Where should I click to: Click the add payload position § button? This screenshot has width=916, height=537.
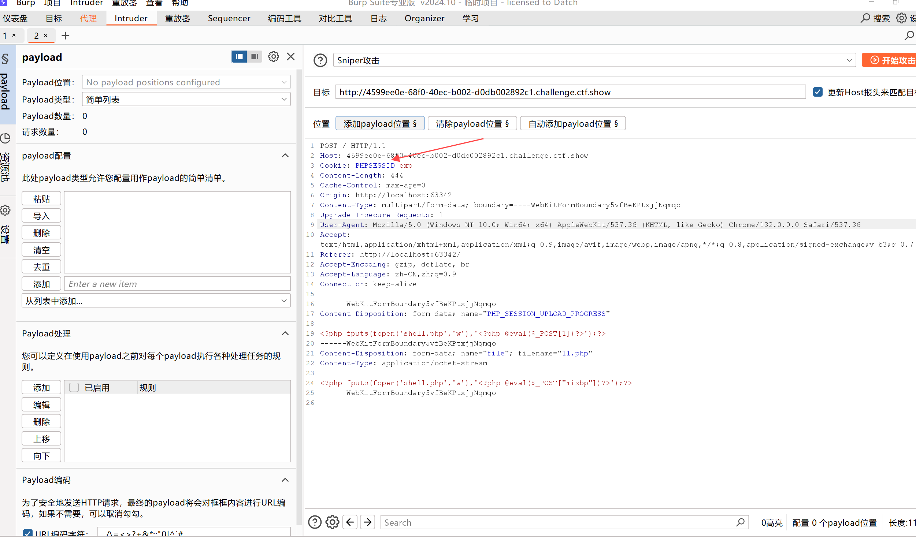(380, 124)
